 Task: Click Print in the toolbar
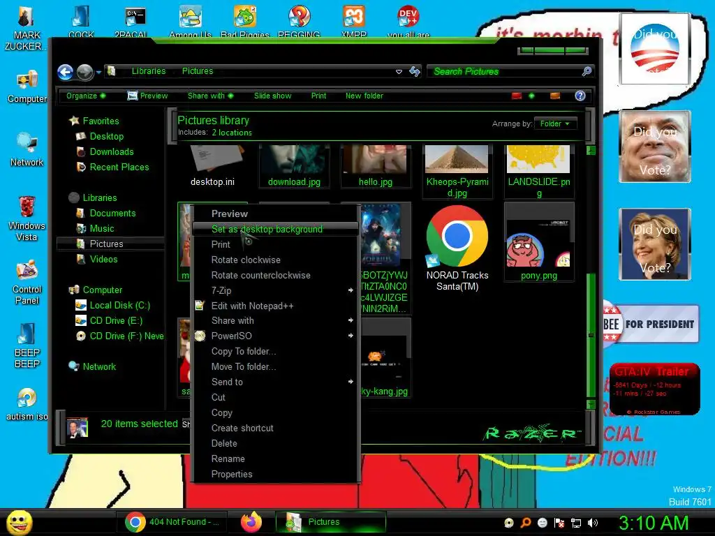(x=318, y=96)
